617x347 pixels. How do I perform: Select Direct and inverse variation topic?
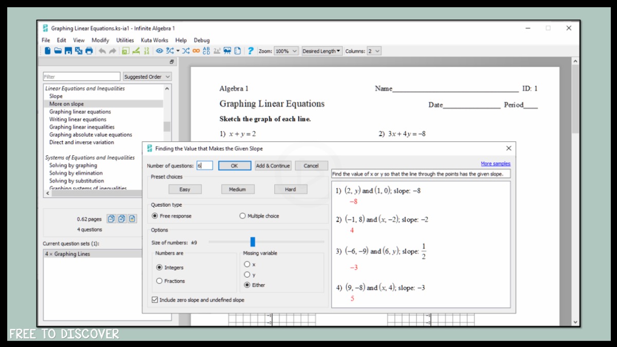point(82,142)
